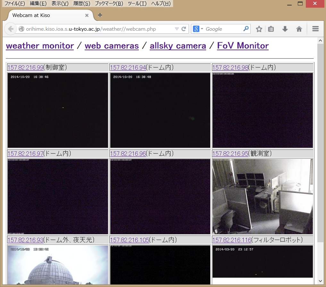The width and height of the screenshot is (326, 287).
Task: Open camera link 157.82.216.105
Action: [x=130, y=240]
